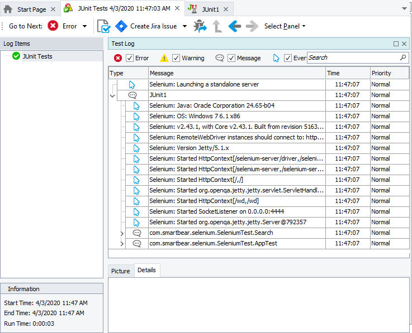Collapse the JUnit1 log node
Screen dimensions: 412x333
pos(113,95)
